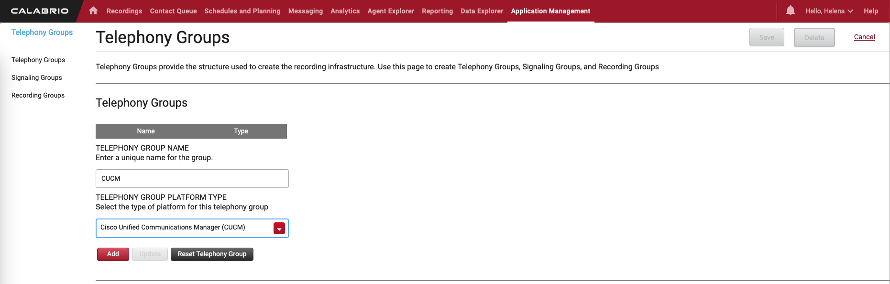Select Signaling Groups in the sidebar

pyautogui.click(x=37, y=77)
